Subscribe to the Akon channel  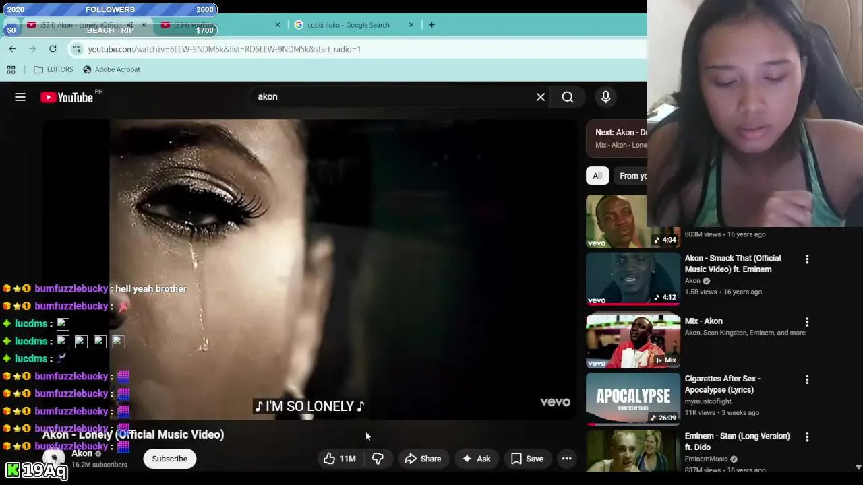(170, 459)
